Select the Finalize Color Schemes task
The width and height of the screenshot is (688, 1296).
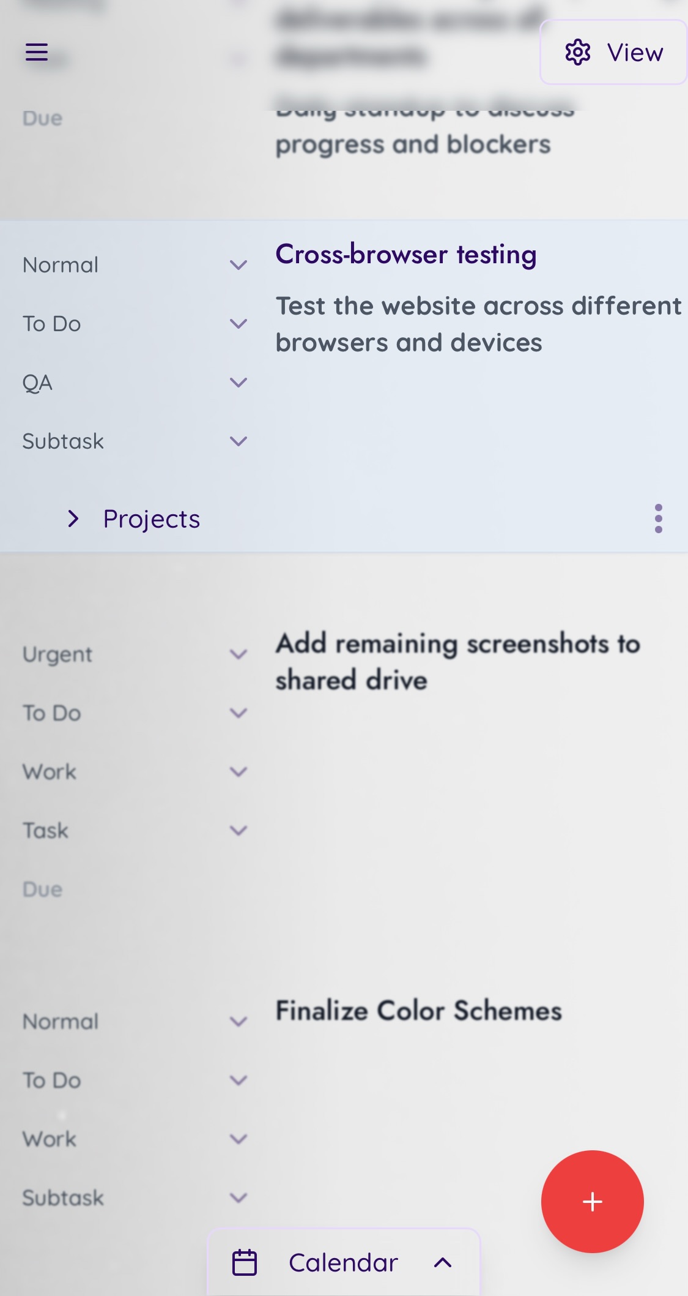pyautogui.click(x=418, y=1011)
